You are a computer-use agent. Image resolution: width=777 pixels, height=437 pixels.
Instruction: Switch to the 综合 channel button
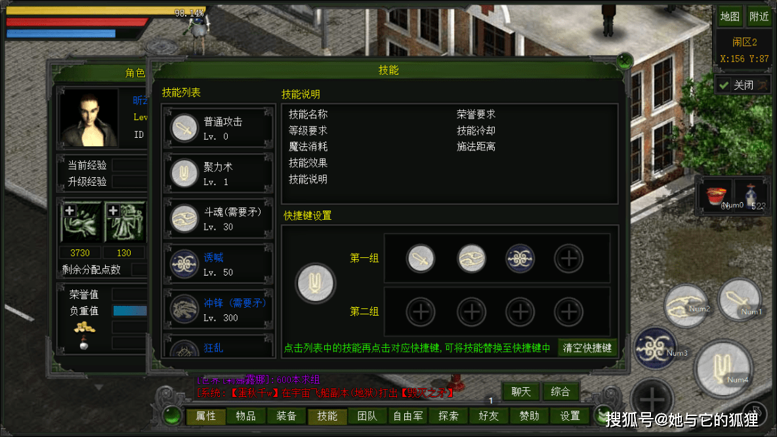point(560,392)
